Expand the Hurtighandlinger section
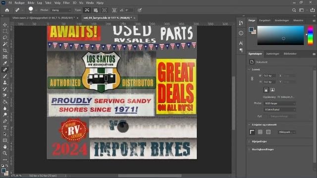Image resolution: width=317 pixels, height=178 pixels. [x=249, y=149]
